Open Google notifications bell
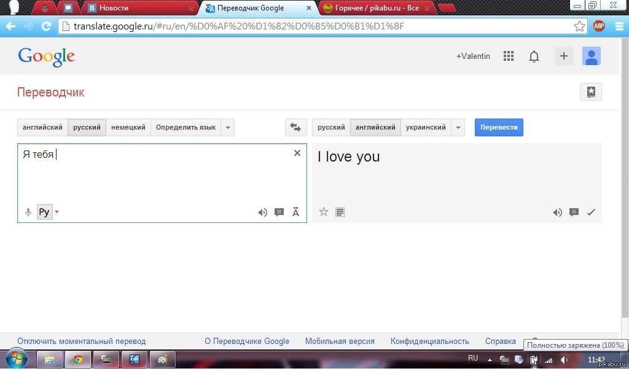The image size is (629, 371). pyautogui.click(x=534, y=57)
